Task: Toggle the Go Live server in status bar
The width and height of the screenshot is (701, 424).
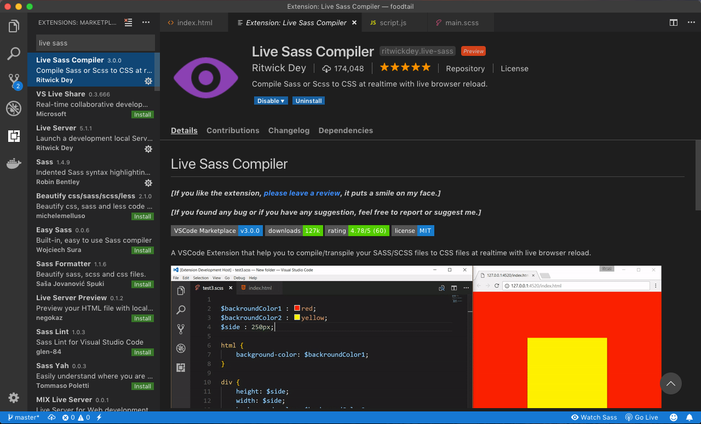Action: click(641, 417)
